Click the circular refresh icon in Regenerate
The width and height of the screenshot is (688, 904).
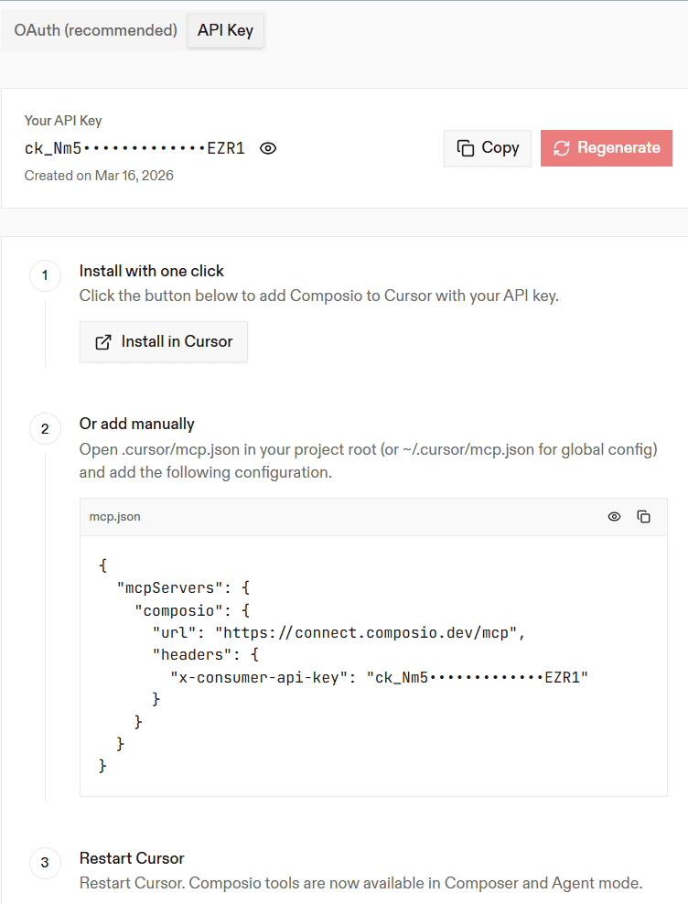562,148
